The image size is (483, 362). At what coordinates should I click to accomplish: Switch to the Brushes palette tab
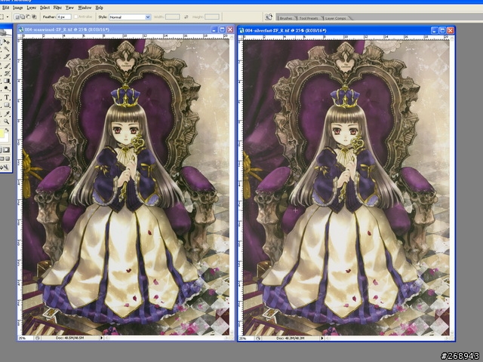(x=286, y=18)
